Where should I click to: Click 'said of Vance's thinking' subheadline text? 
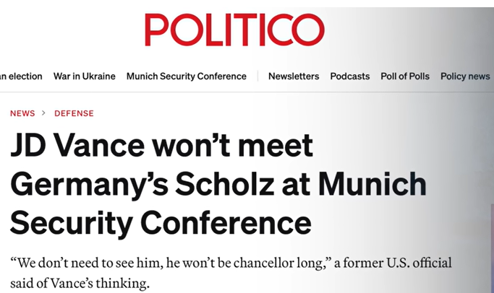[80, 283]
